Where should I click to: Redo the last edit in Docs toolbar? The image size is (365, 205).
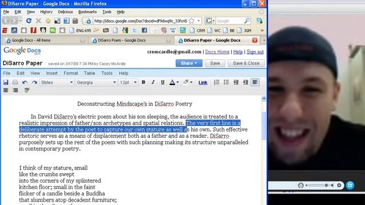[34, 82]
